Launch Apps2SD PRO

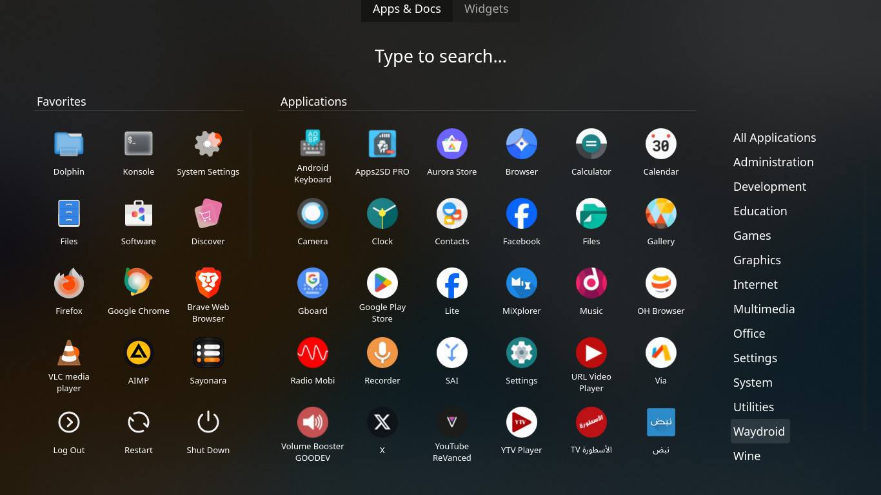[x=382, y=144]
